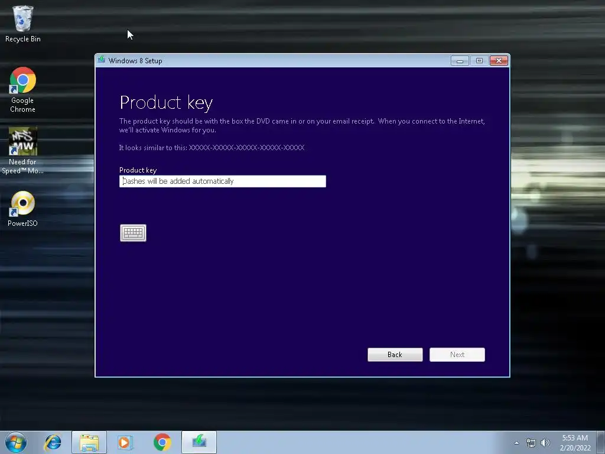This screenshot has height=454, width=605.
Task: Click the Show desktop strip
Action: 601,442
